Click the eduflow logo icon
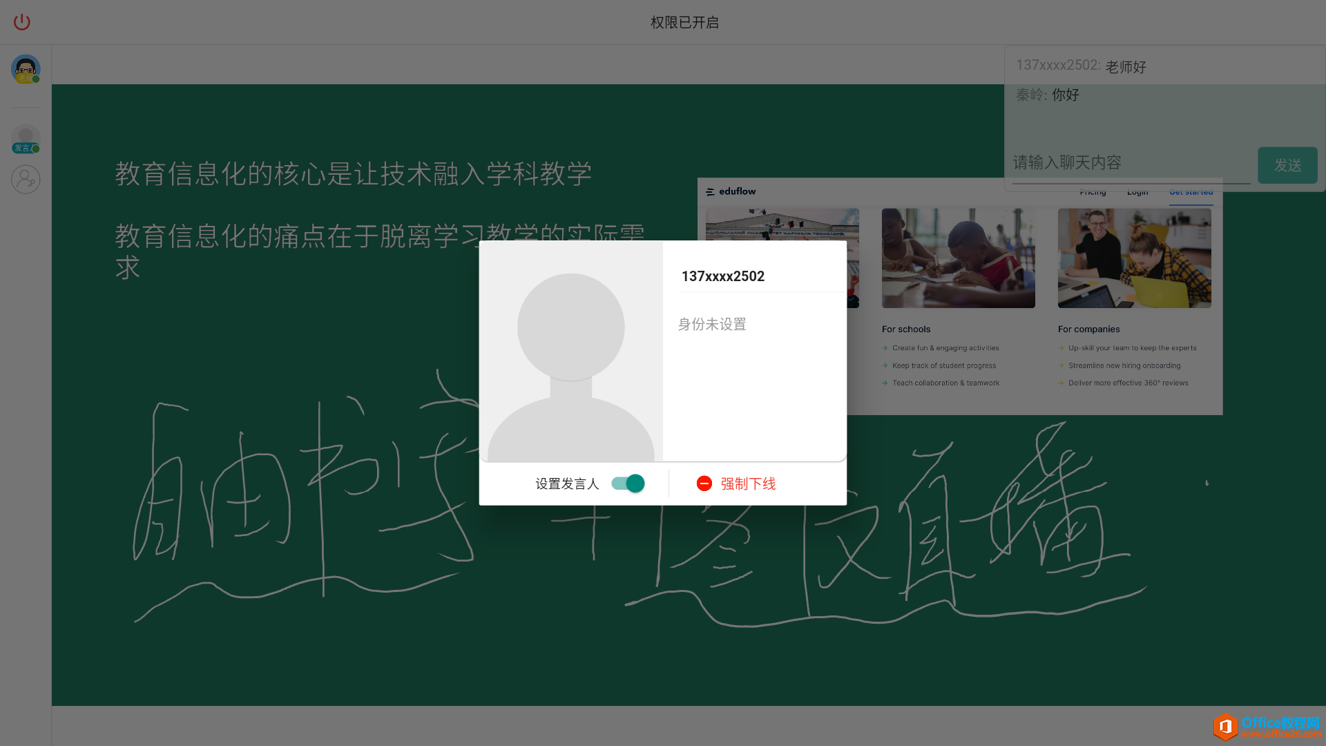 pyautogui.click(x=711, y=191)
